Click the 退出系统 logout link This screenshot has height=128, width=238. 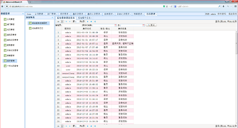(x=233, y=14)
